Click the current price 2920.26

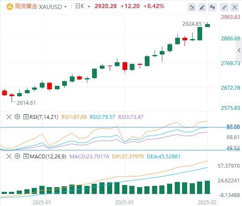106,6
